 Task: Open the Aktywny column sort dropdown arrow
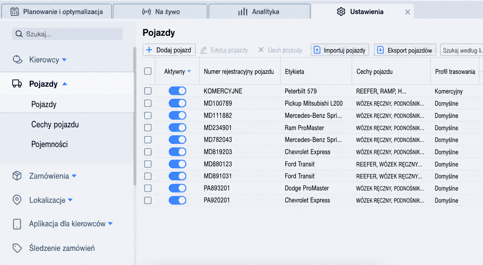click(189, 72)
